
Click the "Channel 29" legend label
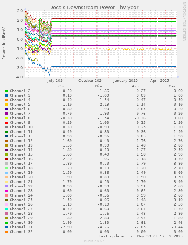[21, 218]
